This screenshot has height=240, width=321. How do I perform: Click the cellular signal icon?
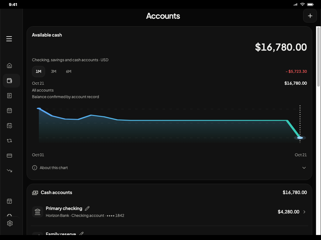click(295, 4)
